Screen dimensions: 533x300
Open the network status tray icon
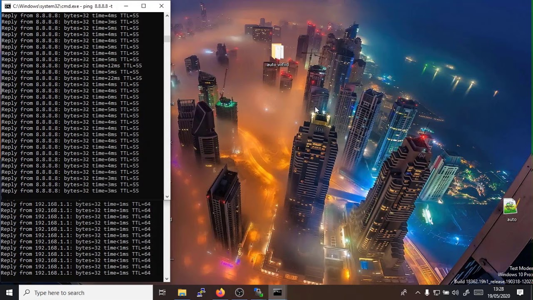click(437, 292)
